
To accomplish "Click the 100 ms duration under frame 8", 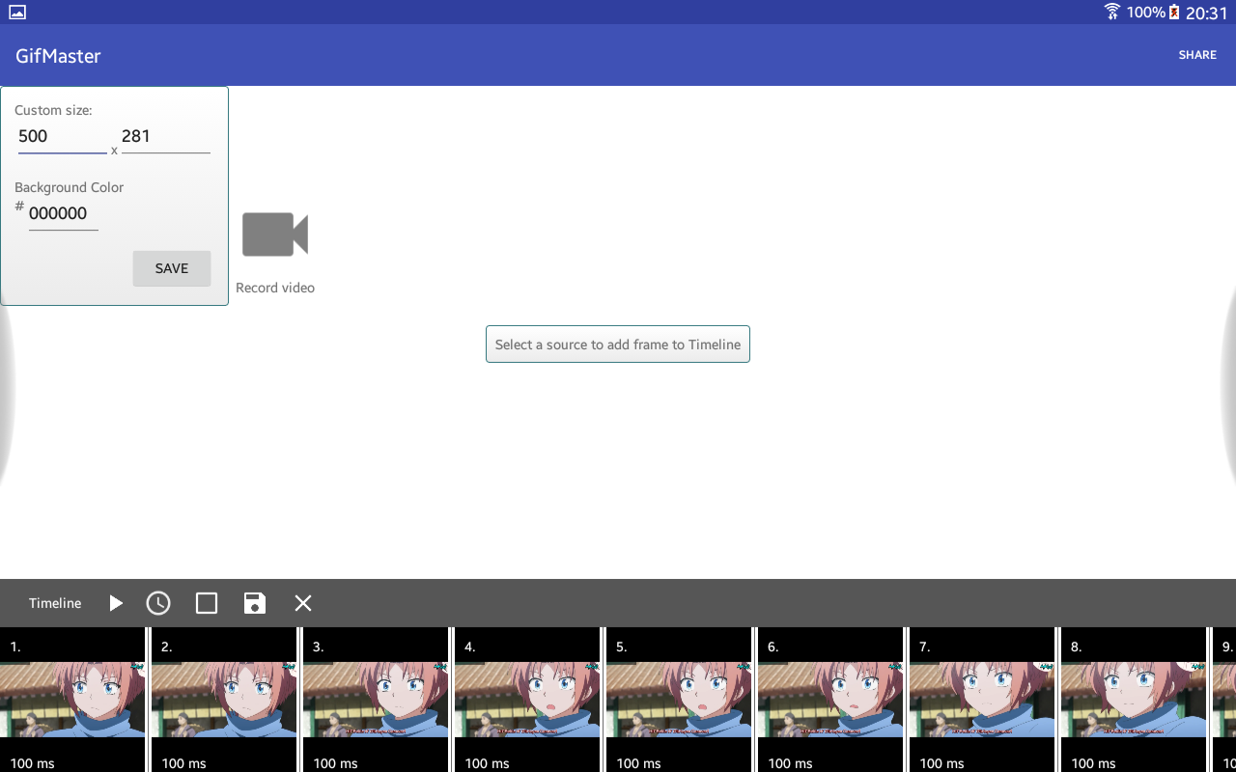I will [x=1094, y=763].
